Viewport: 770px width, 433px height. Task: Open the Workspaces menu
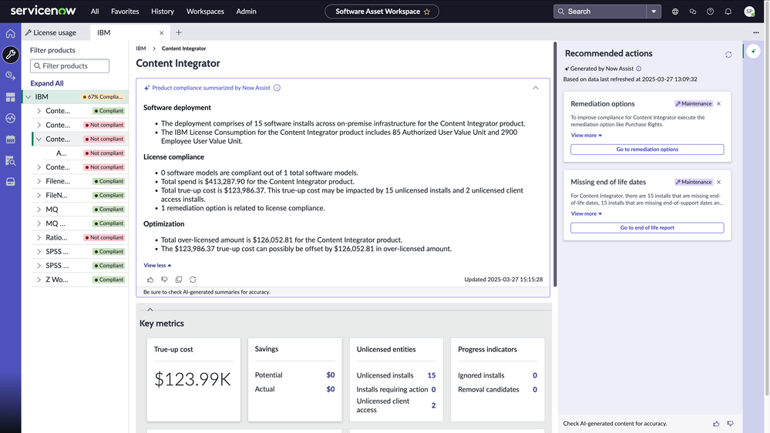click(x=205, y=12)
